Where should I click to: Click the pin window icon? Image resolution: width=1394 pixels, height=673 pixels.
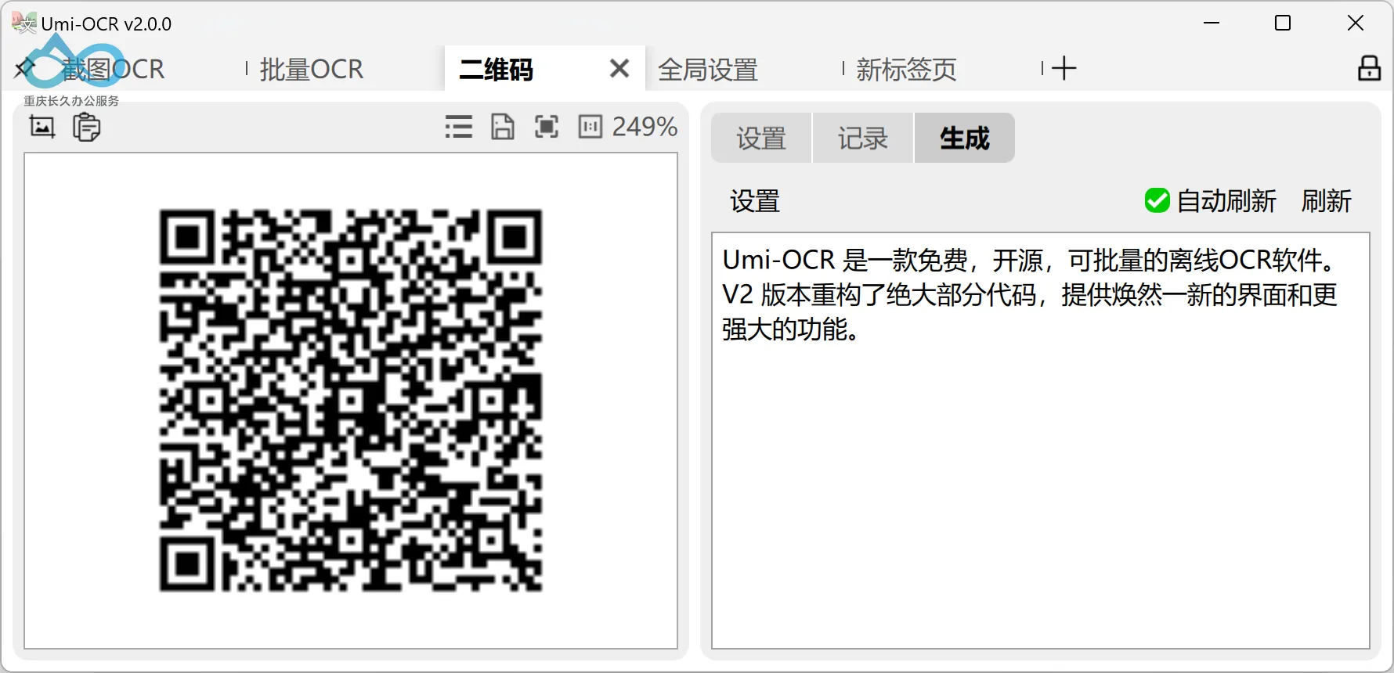click(24, 69)
